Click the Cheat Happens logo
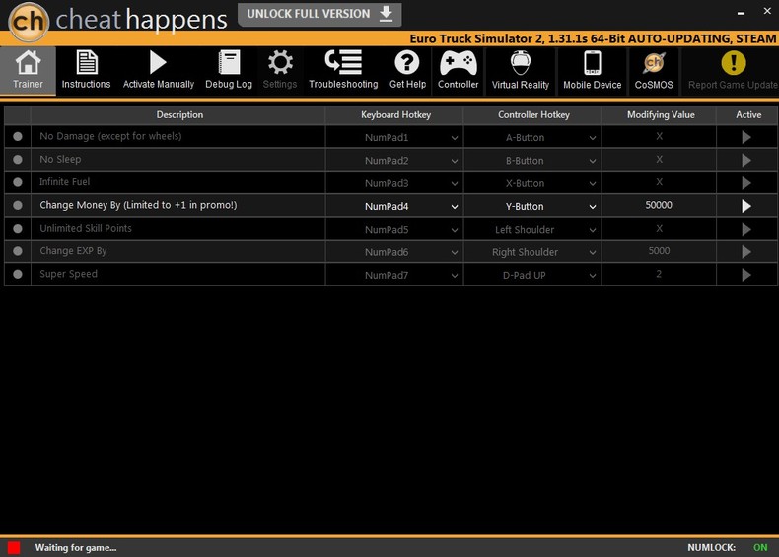 (x=29, y=22)
